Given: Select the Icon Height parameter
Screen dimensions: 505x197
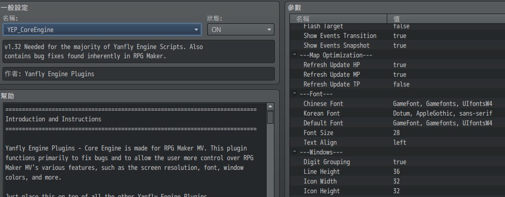Looking at the screenshot, I should 322,191.
